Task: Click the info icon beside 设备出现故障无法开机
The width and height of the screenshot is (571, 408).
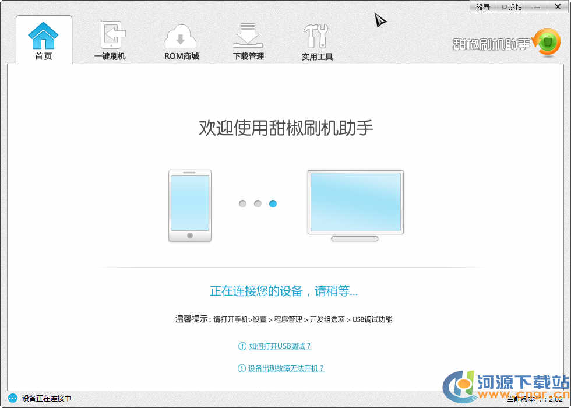Action: (x=242, y=368)
